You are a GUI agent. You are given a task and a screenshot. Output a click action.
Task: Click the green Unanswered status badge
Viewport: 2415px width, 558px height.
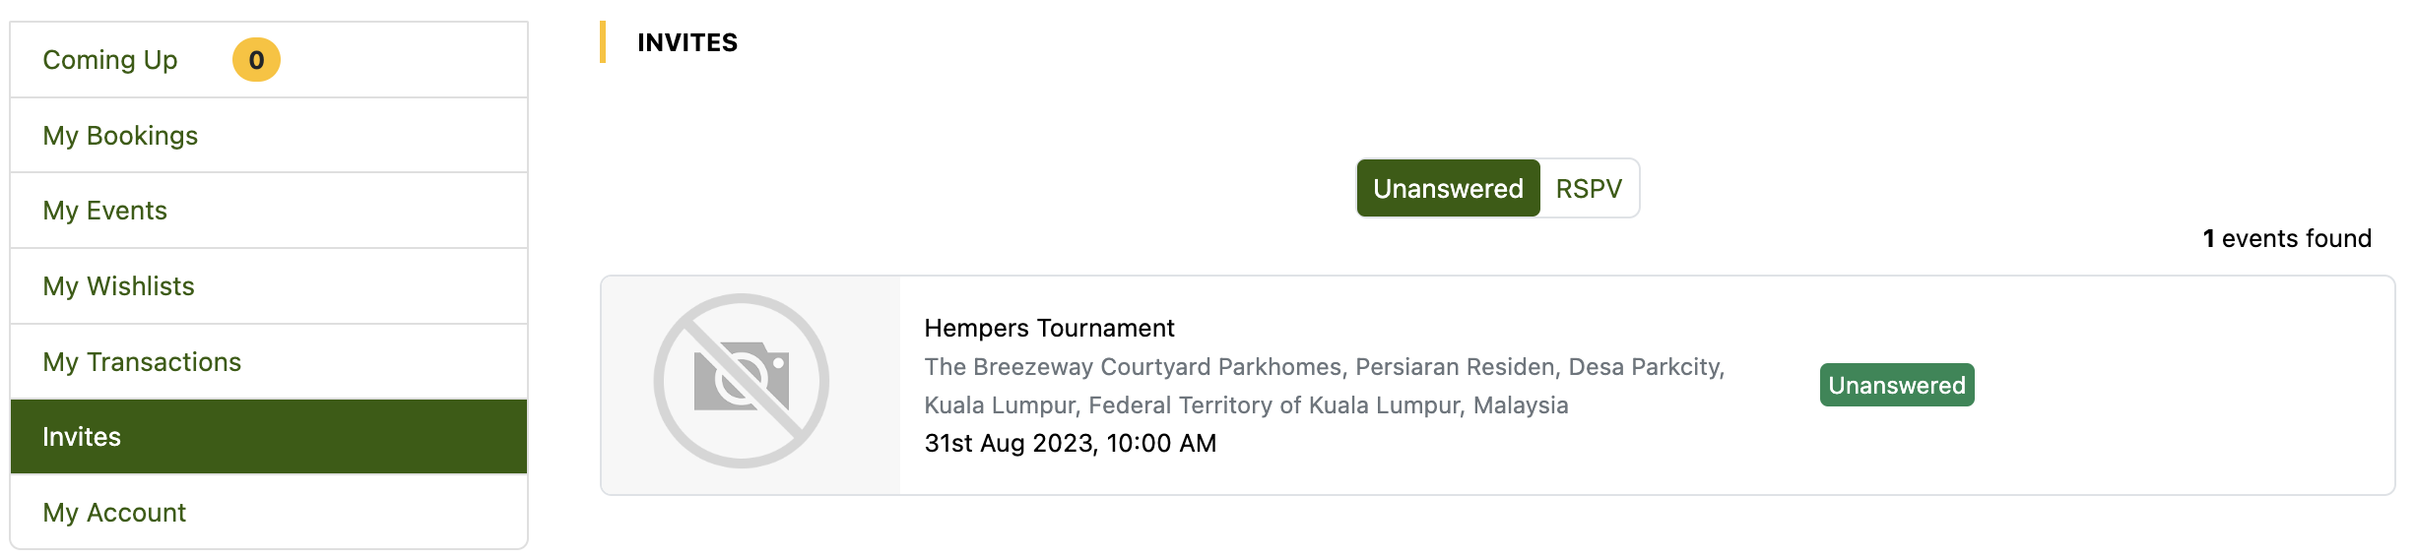(1896, 385)
